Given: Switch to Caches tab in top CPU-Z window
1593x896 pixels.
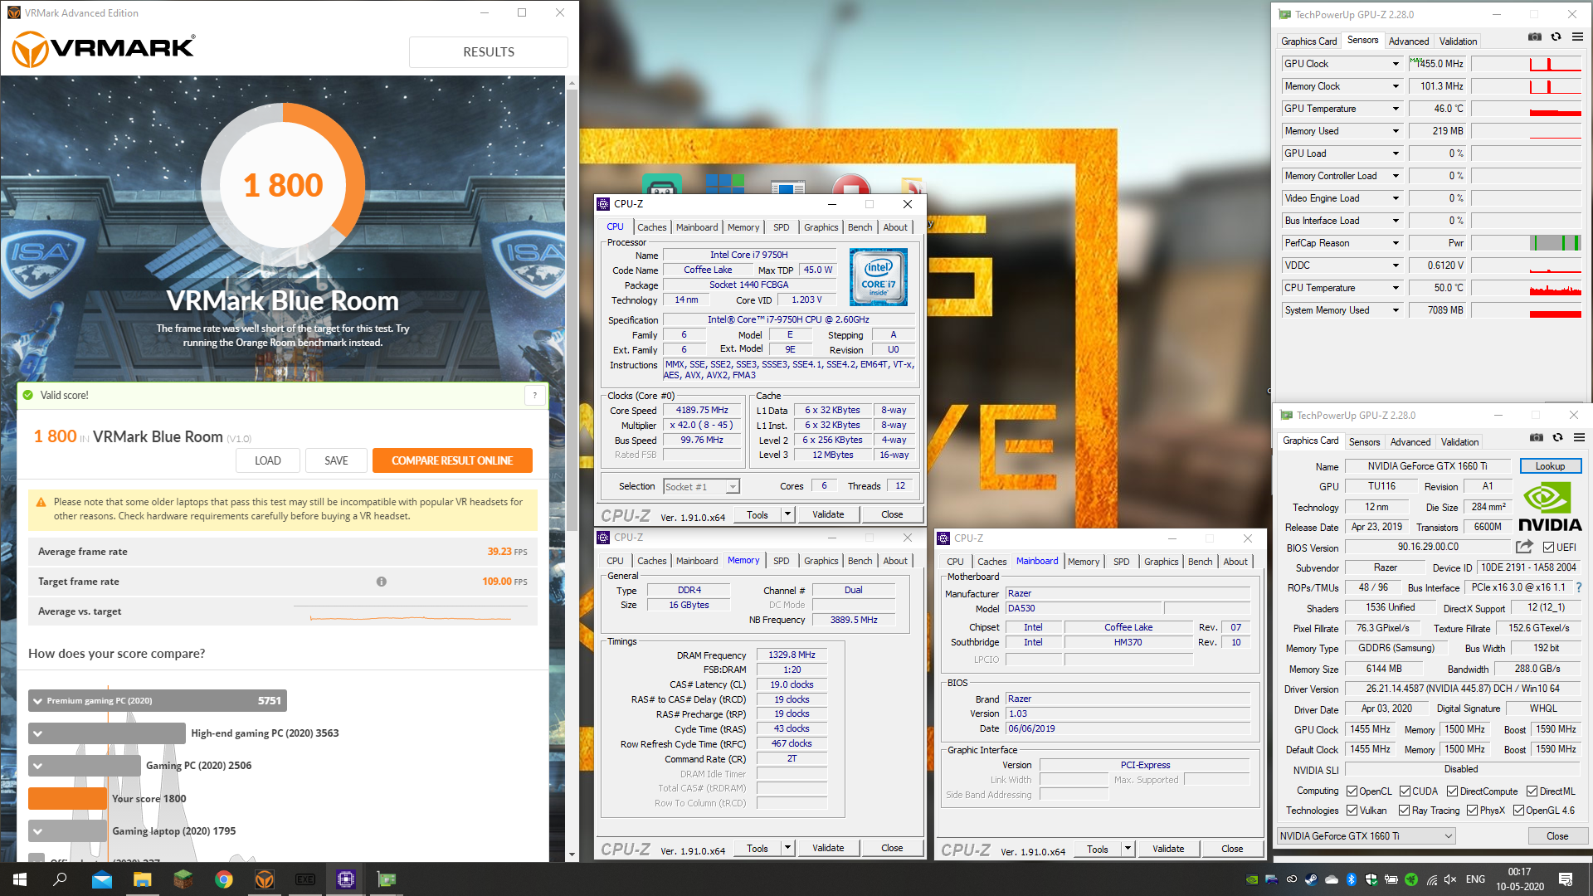Looking at the screenshot, I should [651, 227].
